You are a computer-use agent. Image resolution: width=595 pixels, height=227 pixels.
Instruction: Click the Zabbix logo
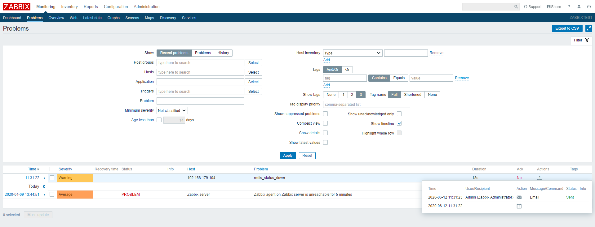tap(16, 6)
